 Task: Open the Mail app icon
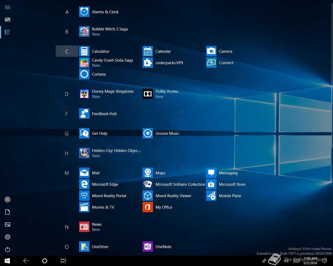pyautogui.click(x=84, y=173)
